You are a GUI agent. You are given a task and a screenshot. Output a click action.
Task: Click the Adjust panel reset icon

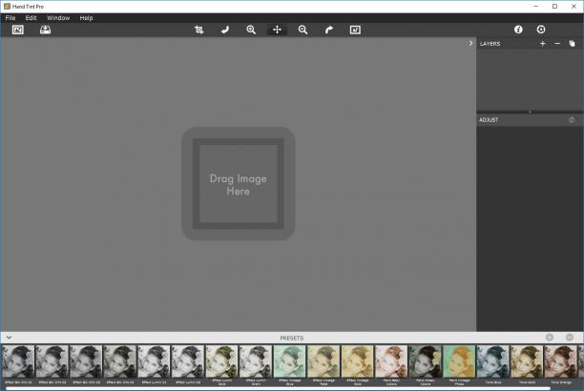point(572,120)
